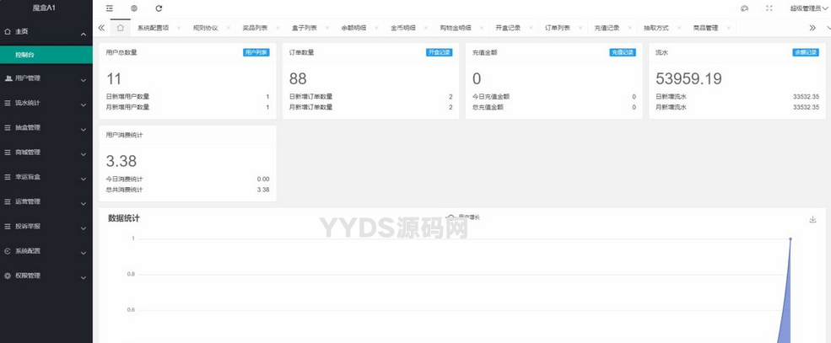
Task: Open the theme palette icon
Action: (x=744, y=8)
